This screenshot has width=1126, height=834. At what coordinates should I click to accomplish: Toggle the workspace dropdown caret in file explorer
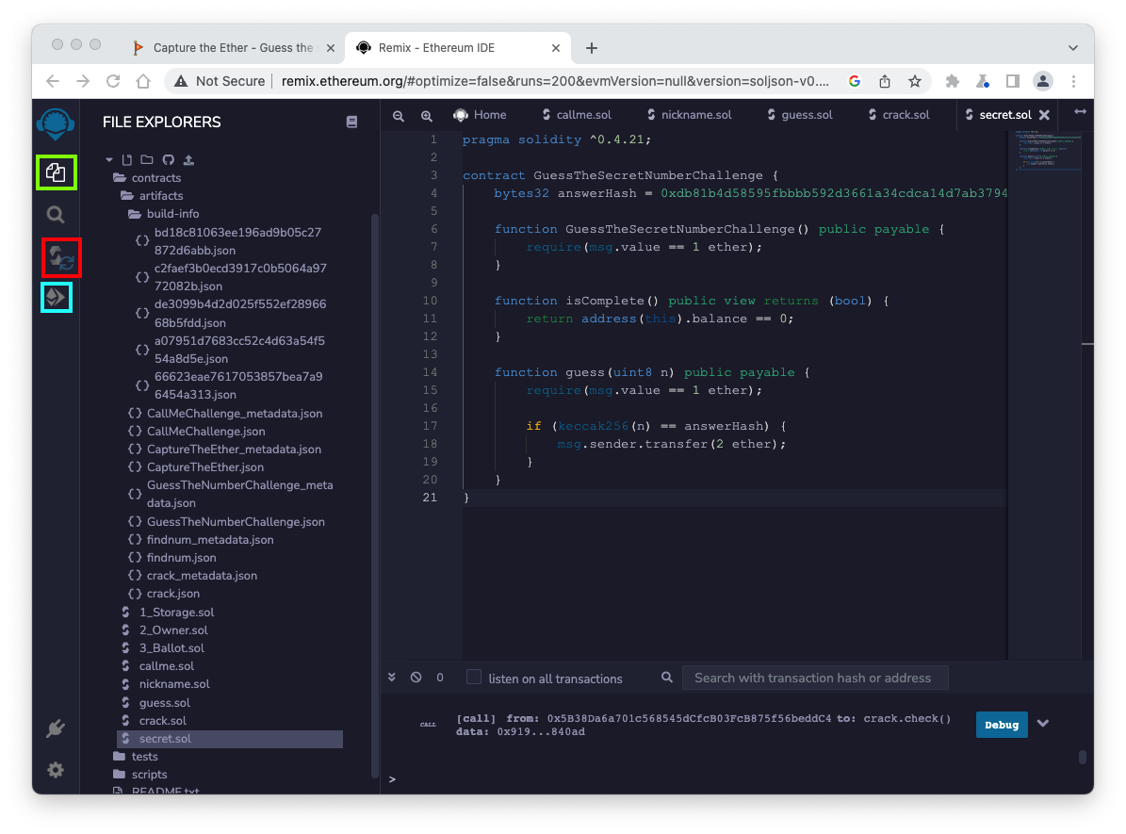tap(110, 160)
